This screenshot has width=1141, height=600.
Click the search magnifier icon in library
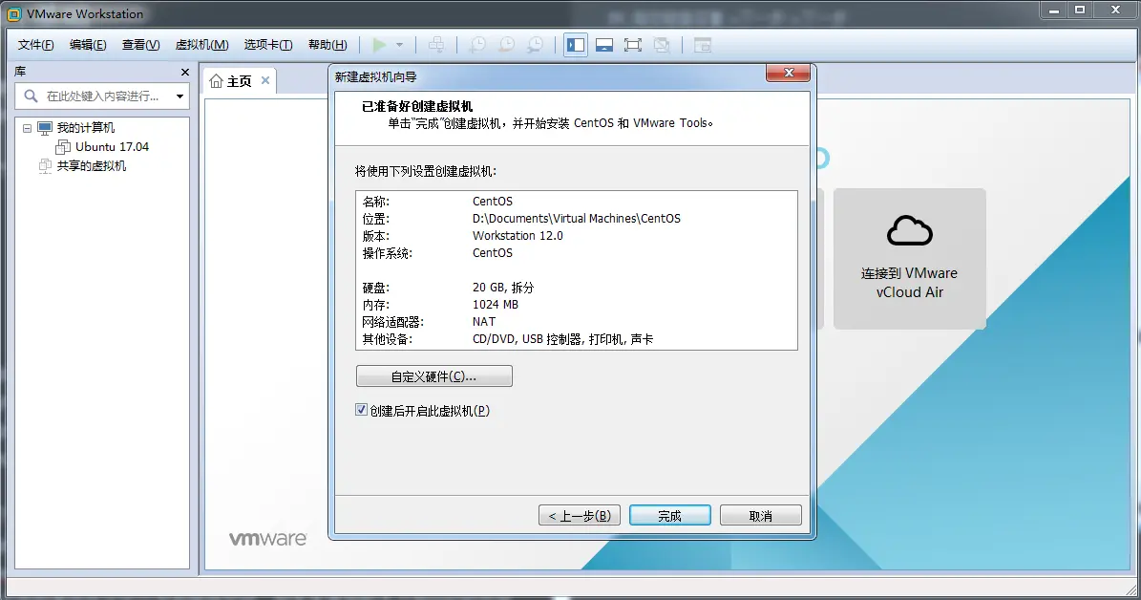[x=31, y=96]
